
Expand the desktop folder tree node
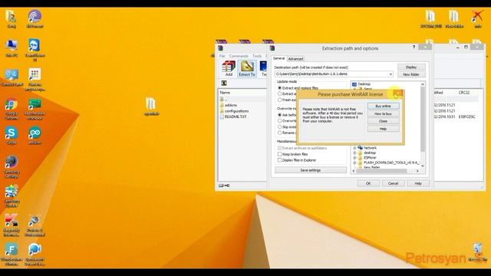pos(354,153)
